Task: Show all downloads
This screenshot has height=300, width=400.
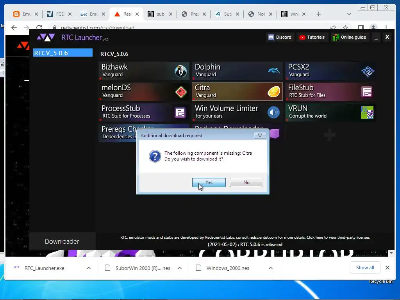Action: 365,268
